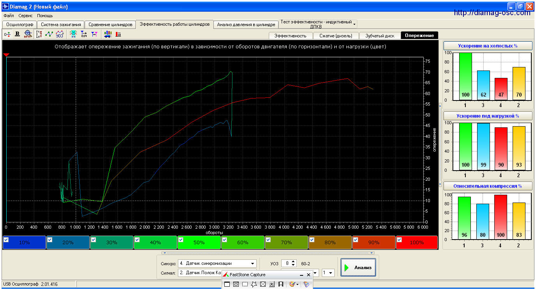The image size is (536, 289).
Task: Click the car with bar chart icon
Action: pos(108,34)
